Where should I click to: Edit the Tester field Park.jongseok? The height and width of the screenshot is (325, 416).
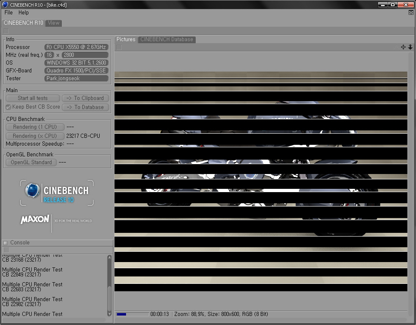click(x=76, y=79)
